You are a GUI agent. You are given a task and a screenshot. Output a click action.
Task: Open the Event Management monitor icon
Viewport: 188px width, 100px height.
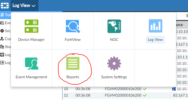pyautogui.click(x=32, y=63)
